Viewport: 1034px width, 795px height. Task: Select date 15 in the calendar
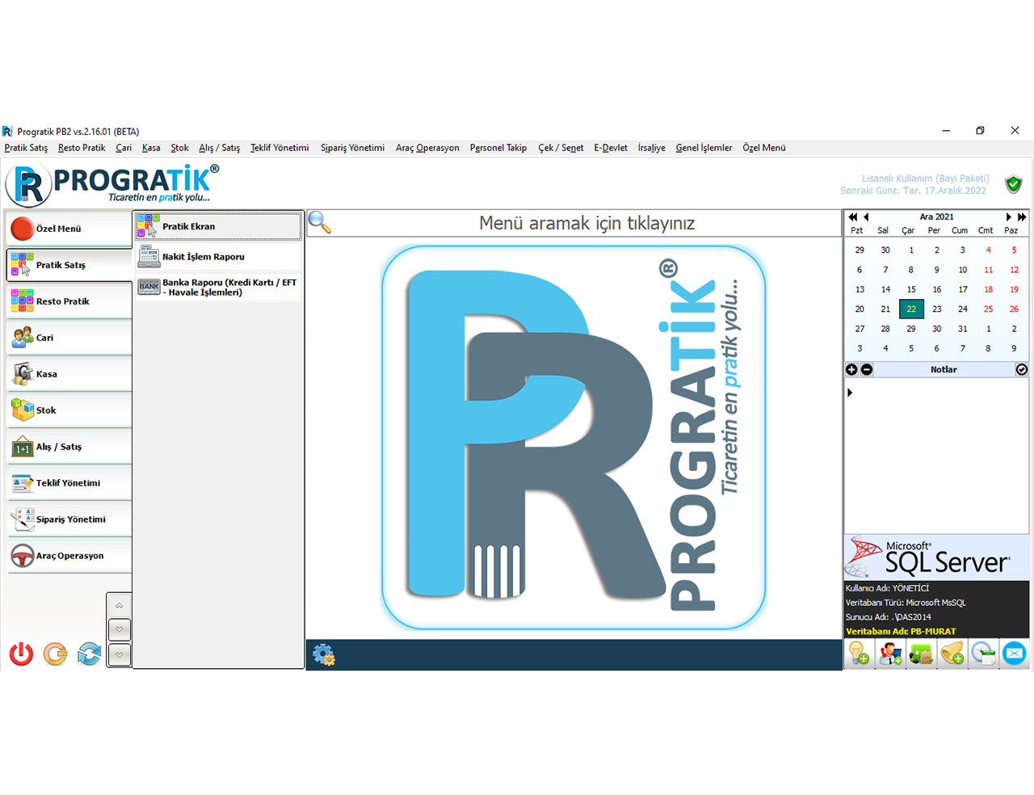pos(911,289)
